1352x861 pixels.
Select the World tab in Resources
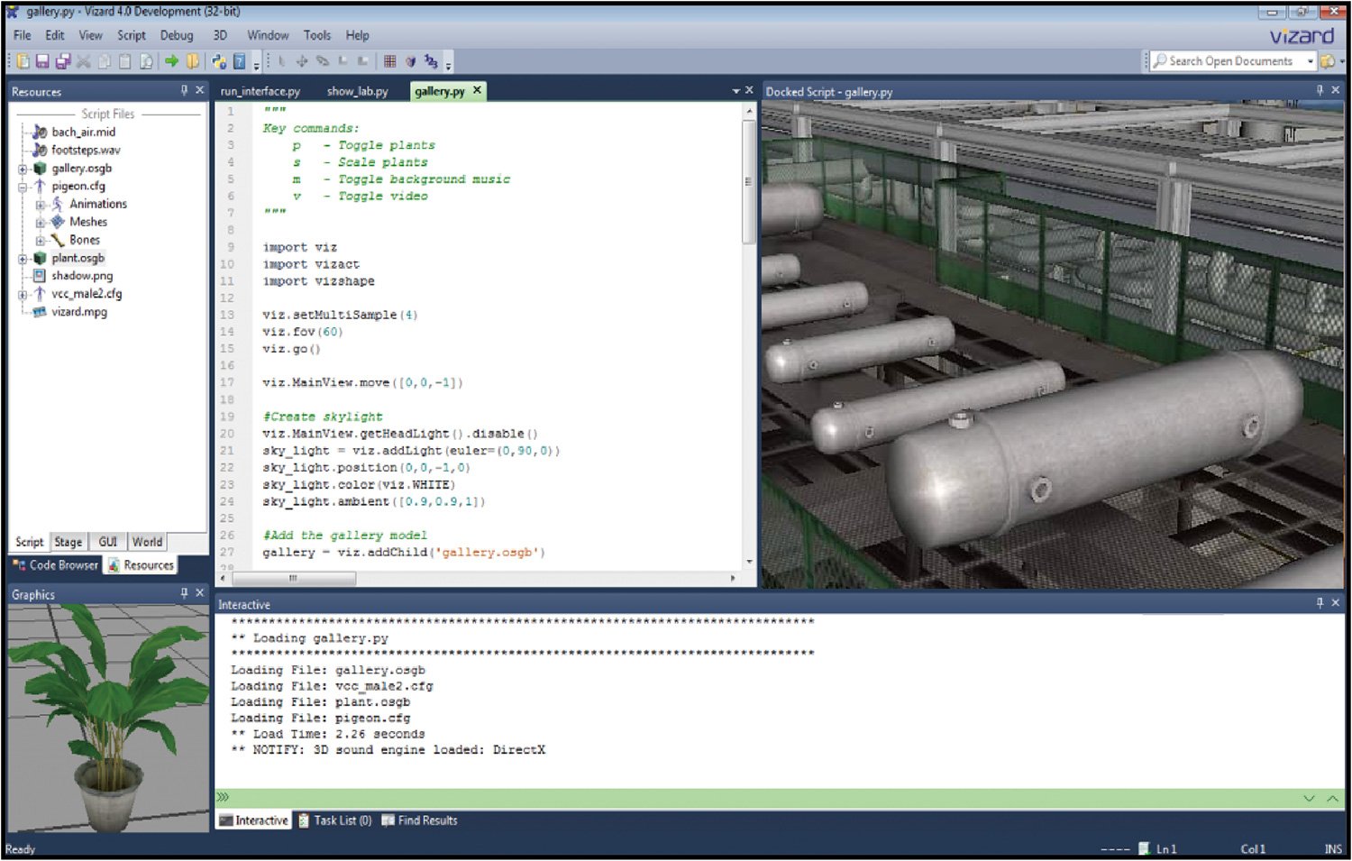[147, 542]
